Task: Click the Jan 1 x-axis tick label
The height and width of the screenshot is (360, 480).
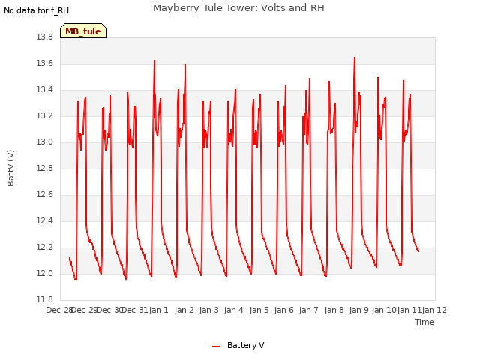Action: (x=158, y=310)
